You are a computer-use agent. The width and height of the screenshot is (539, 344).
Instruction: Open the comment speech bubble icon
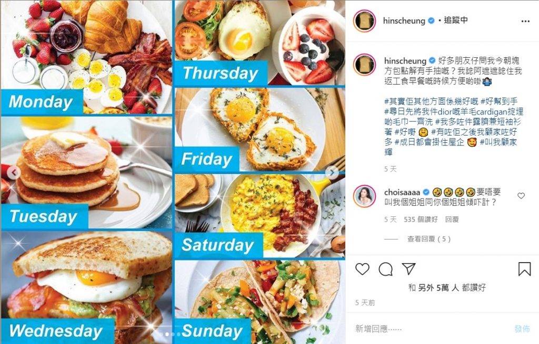[385, 269]
